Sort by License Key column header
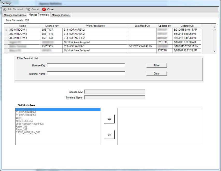This screenshot has height=171, width=221. (x=52, y=26)
